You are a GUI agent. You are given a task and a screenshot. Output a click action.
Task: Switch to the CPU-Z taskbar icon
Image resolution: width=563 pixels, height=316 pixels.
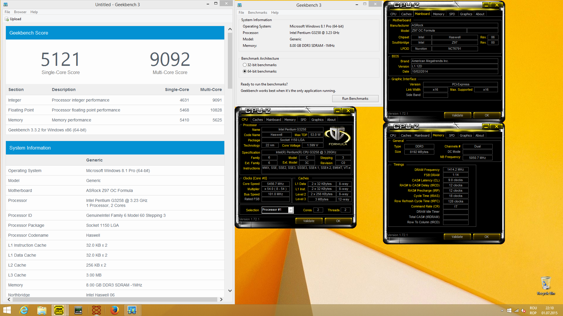tap(59, 310)
